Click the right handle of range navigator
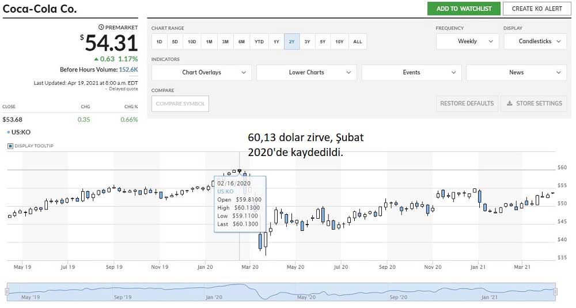This screenshot has width=576, height=308. pos(555,292)
